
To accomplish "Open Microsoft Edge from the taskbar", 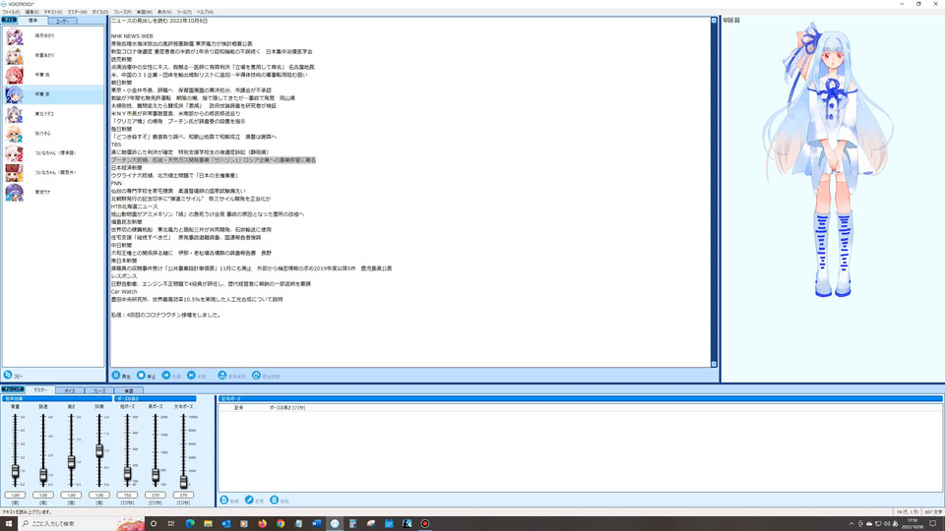I will coord(190,524).
